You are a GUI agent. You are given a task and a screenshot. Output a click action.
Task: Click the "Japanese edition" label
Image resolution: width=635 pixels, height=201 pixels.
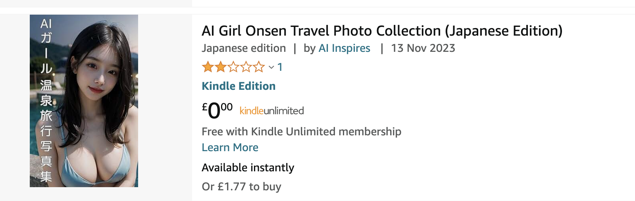244,48
